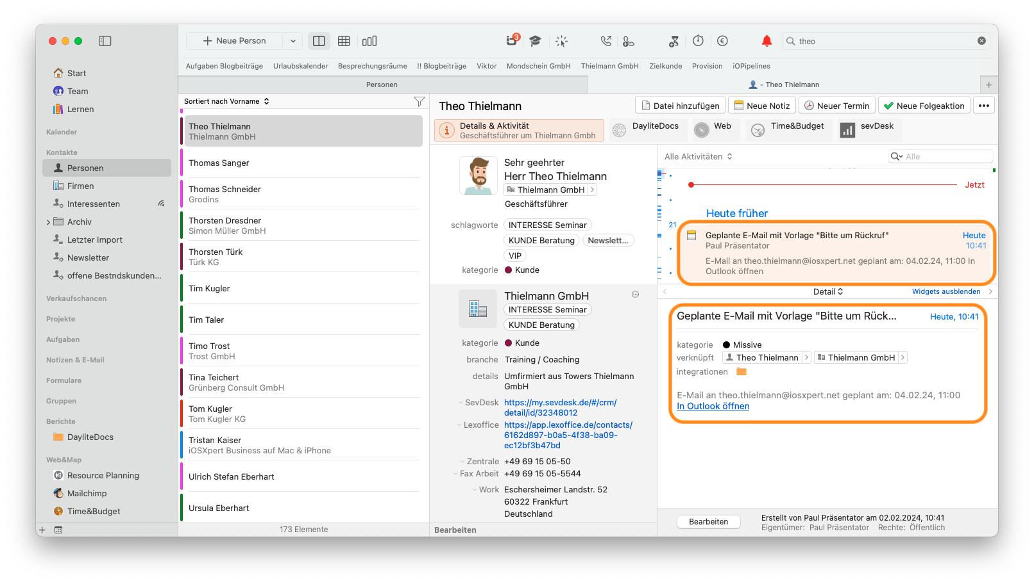Viewport: 1034px width, 584px height.
Task: Open the calendar view button at bottom left
Action: [58, 530]
